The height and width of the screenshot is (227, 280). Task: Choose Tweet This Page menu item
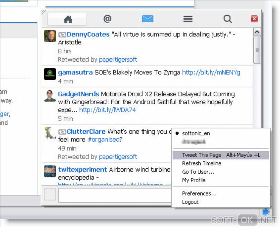coord(221,155)
